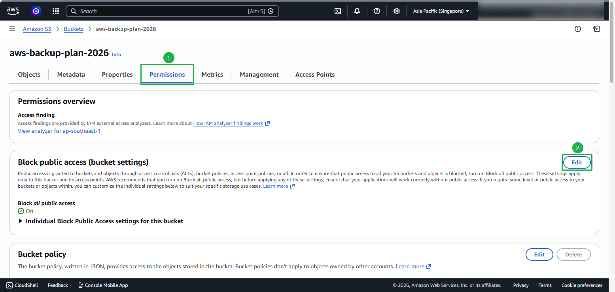Open the Asia Pacific (Singapore) region dropdown
615x292 pixels.
tap(441, 11)
